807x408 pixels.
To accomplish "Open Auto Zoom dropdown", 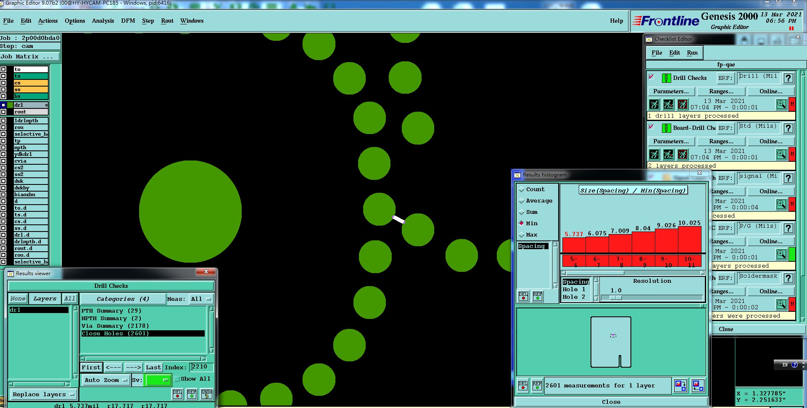I will point(105,380).
